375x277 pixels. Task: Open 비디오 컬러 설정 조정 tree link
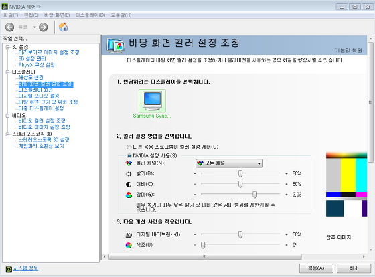tap(42, 121)
